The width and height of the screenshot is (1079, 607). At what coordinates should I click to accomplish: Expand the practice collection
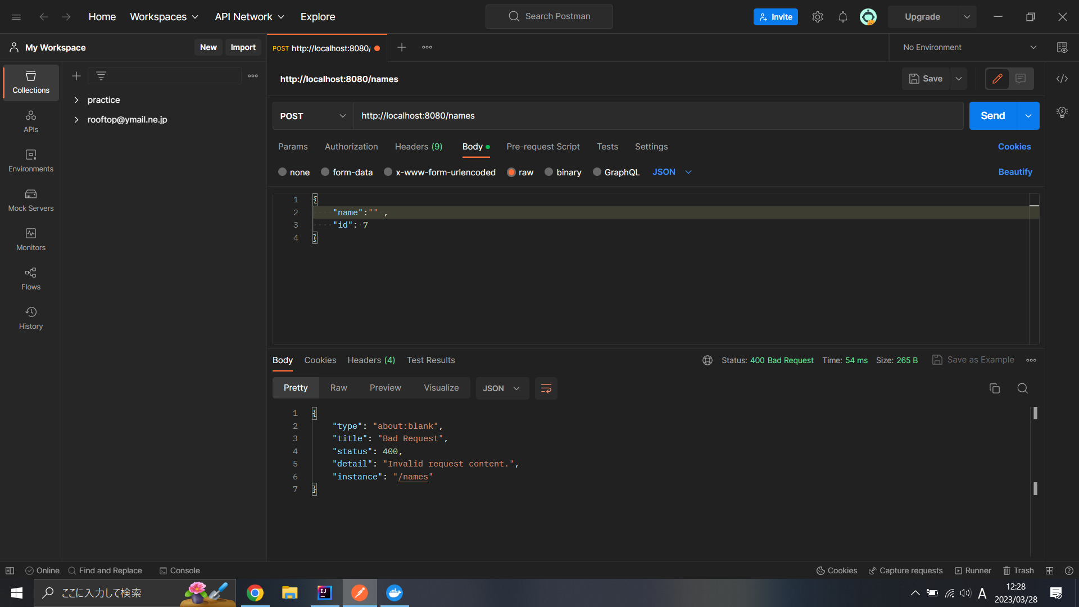pos(76,99)
